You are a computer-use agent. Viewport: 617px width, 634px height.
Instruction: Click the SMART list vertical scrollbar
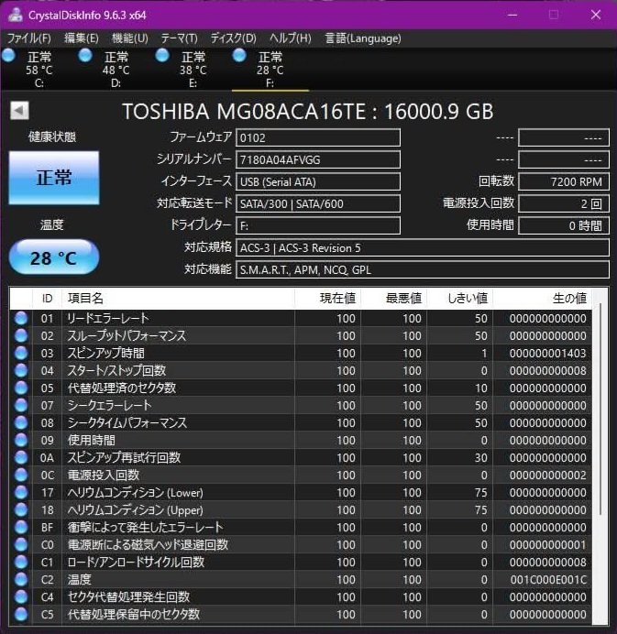tap(600, 412)
